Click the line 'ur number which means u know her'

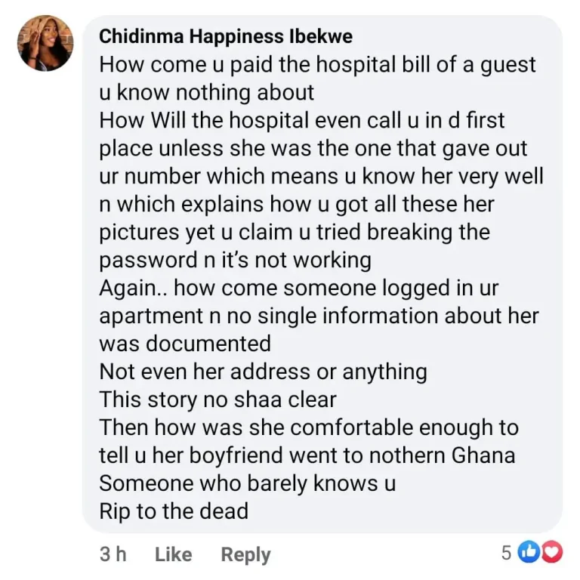[321, 177]
